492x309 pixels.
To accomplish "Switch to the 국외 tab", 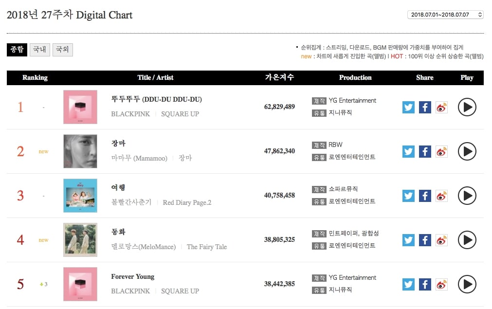I will 63,50.
